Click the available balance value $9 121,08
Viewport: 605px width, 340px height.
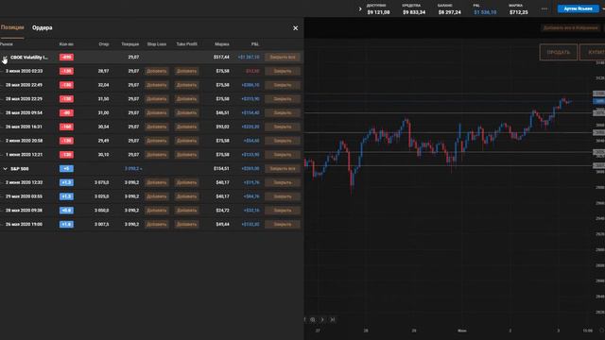click(x=378, y=12)
